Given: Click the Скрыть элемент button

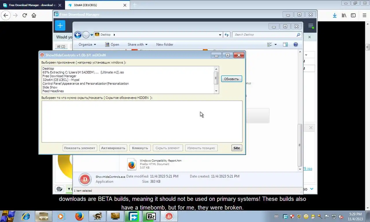Looking at the screenshot, I should pos(168,148).
